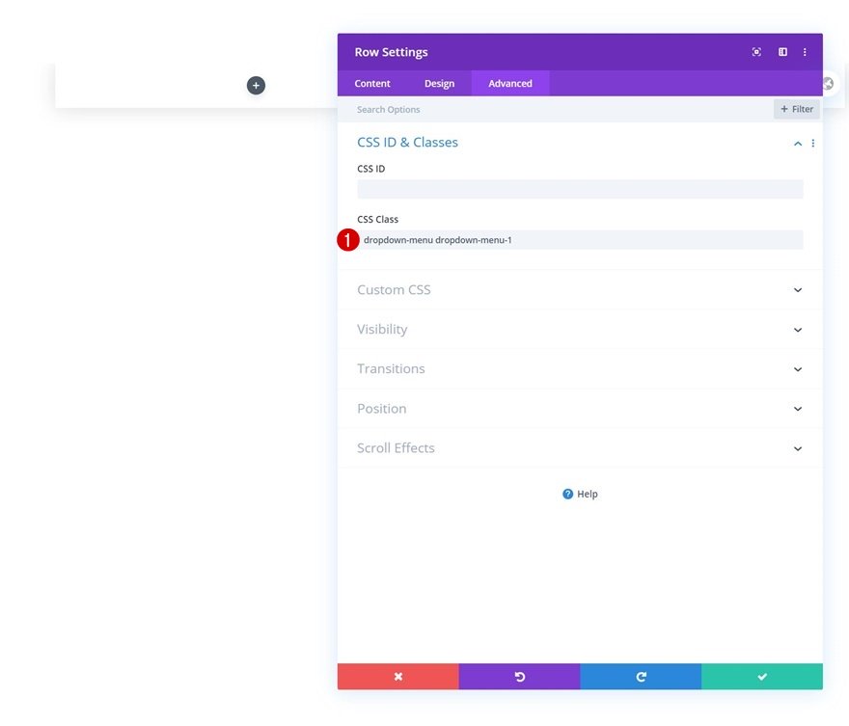This screenshot has width=849, height=726.
Task: Switch to the Design tab
Action: pos(439,83)
